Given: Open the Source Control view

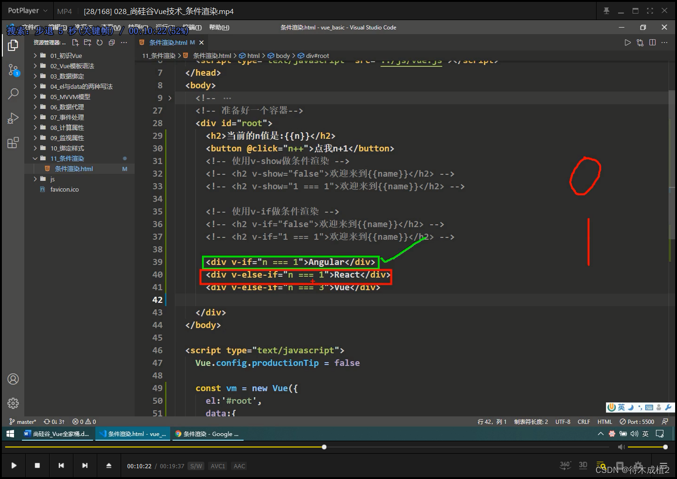Looking at the screenshot, I should click(13, 70).
